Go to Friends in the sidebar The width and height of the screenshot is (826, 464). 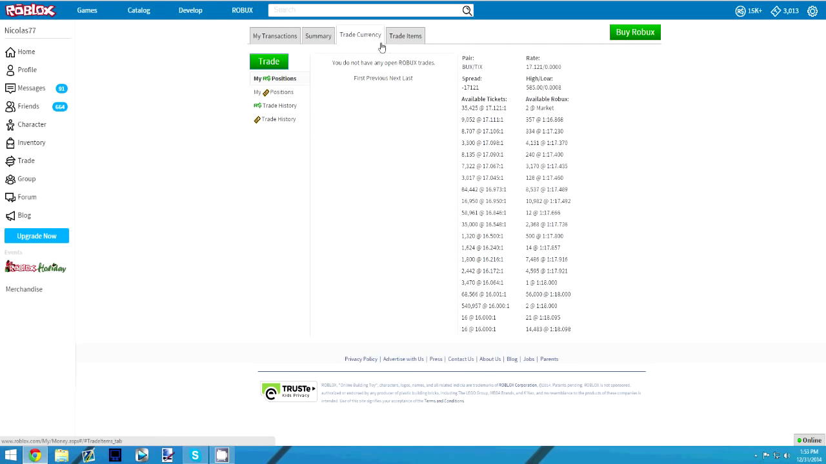pos(28,106)
